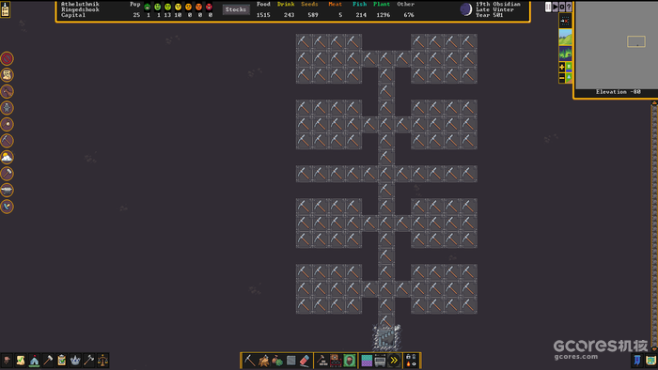Jump to the cavern view thumbnail
658x370 pixels.
(x=565, y=54)
